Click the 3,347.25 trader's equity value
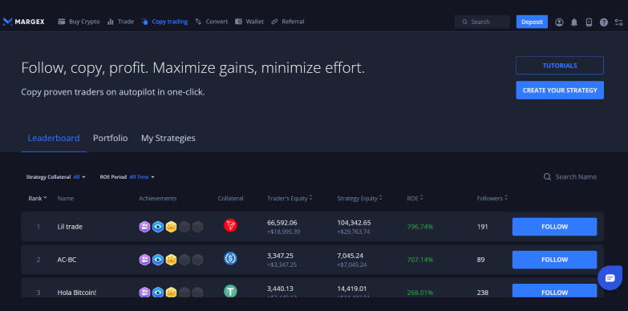Screen dimensions: 628x311 pyautogui.click(x=280, y=256)
